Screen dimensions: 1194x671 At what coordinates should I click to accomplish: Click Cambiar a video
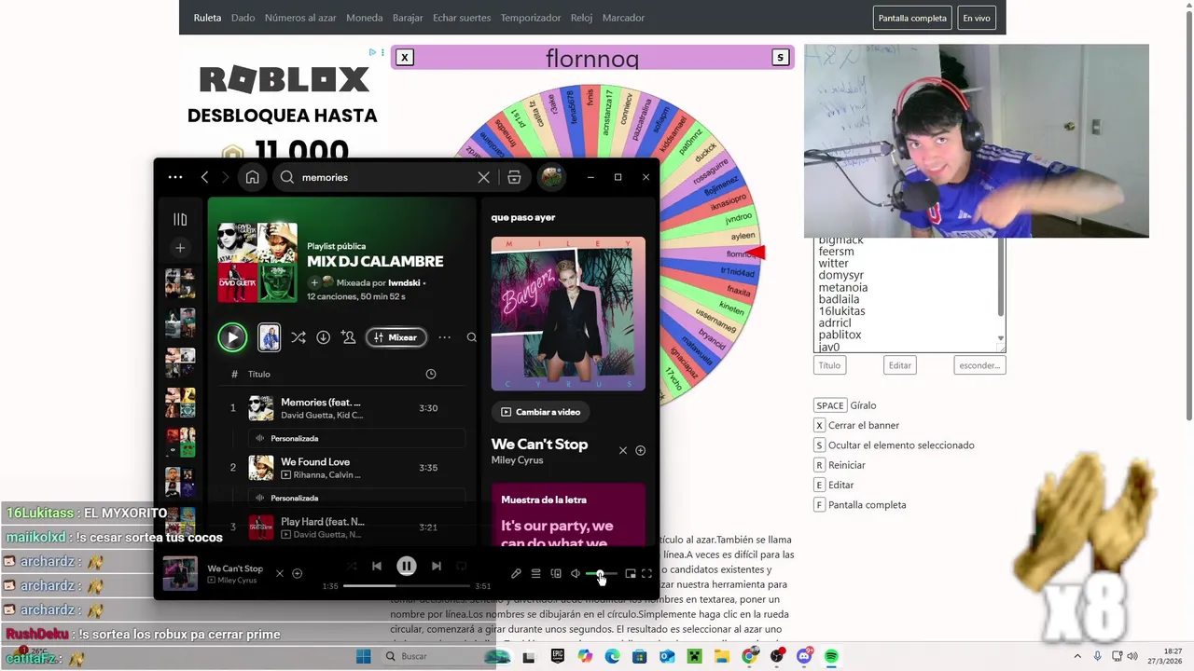[540, 412]
